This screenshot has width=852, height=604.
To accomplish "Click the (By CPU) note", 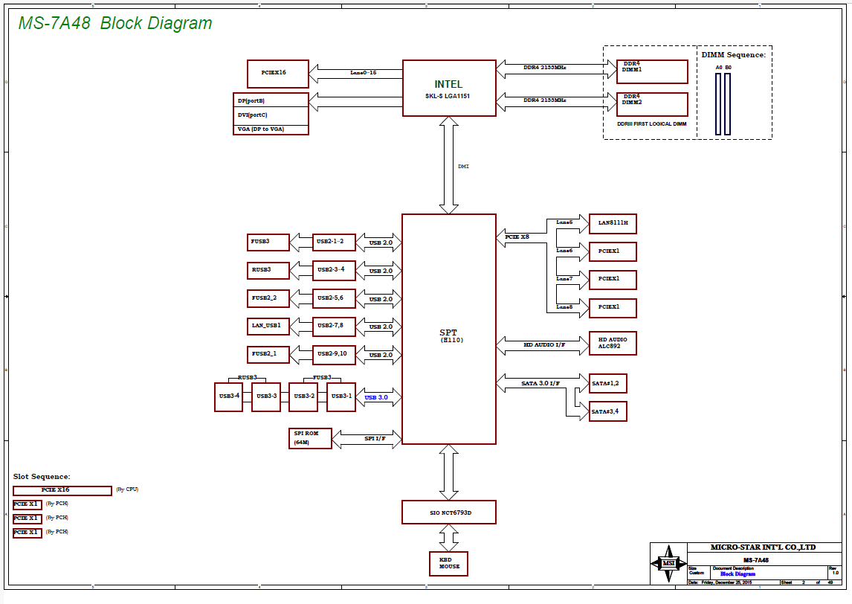I will click(x=127, y=489).
